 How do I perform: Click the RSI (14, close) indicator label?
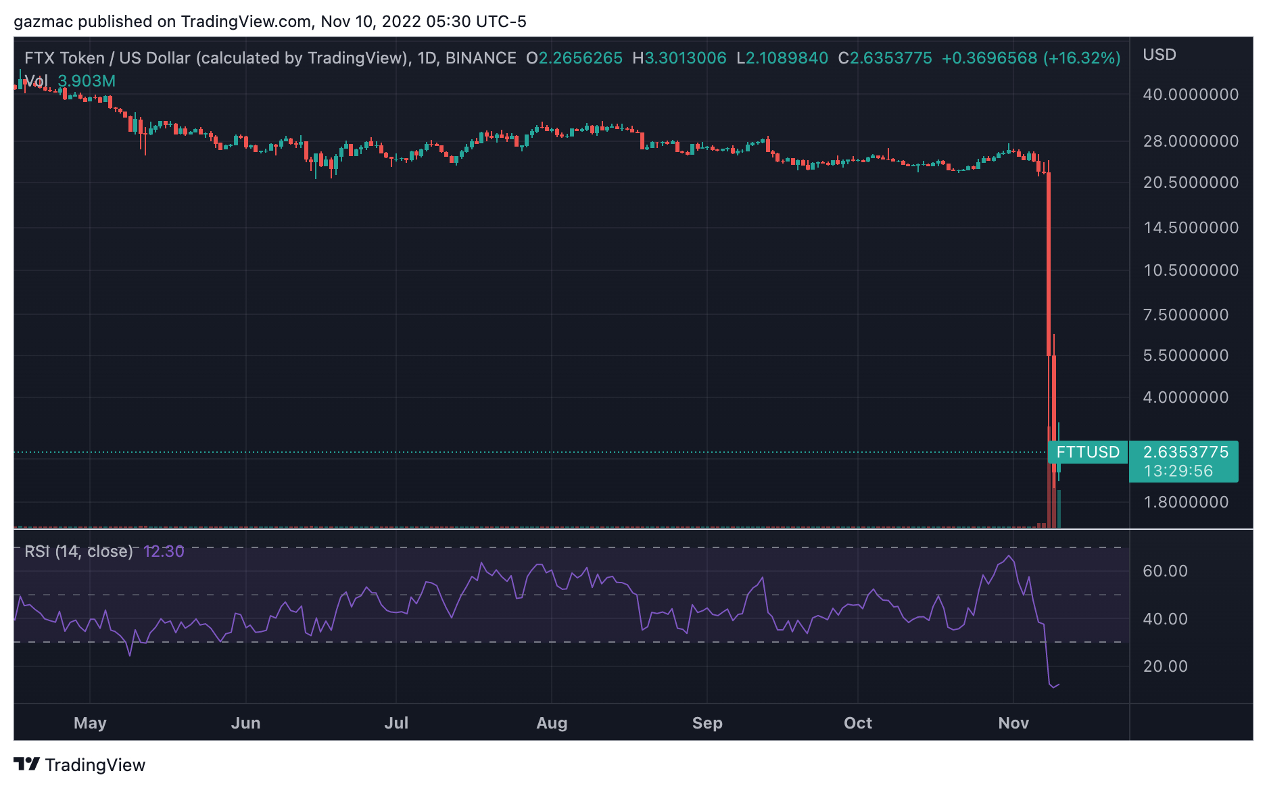pyautogui.click(x=78, y=551)
